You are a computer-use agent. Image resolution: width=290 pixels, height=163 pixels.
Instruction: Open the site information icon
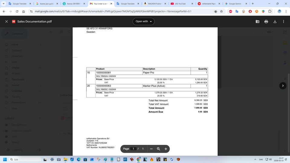[31, 11]
